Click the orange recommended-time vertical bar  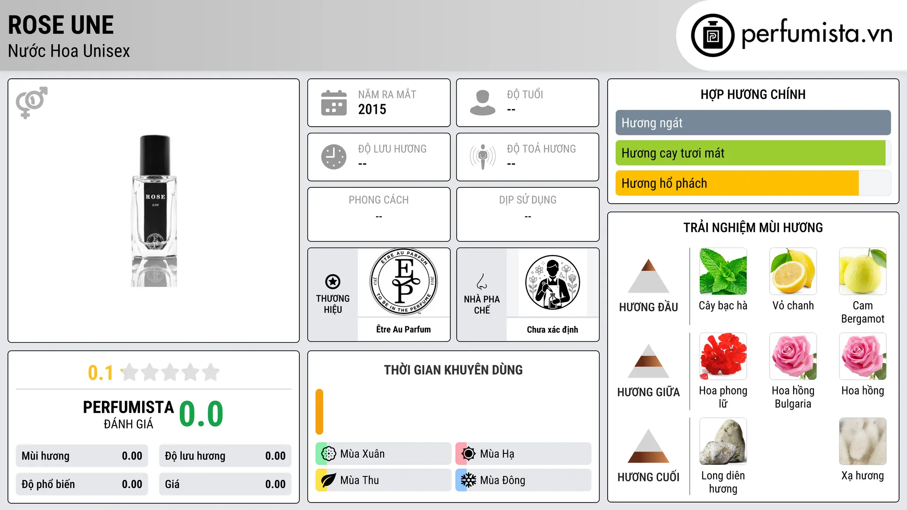[x=319, y=412]
